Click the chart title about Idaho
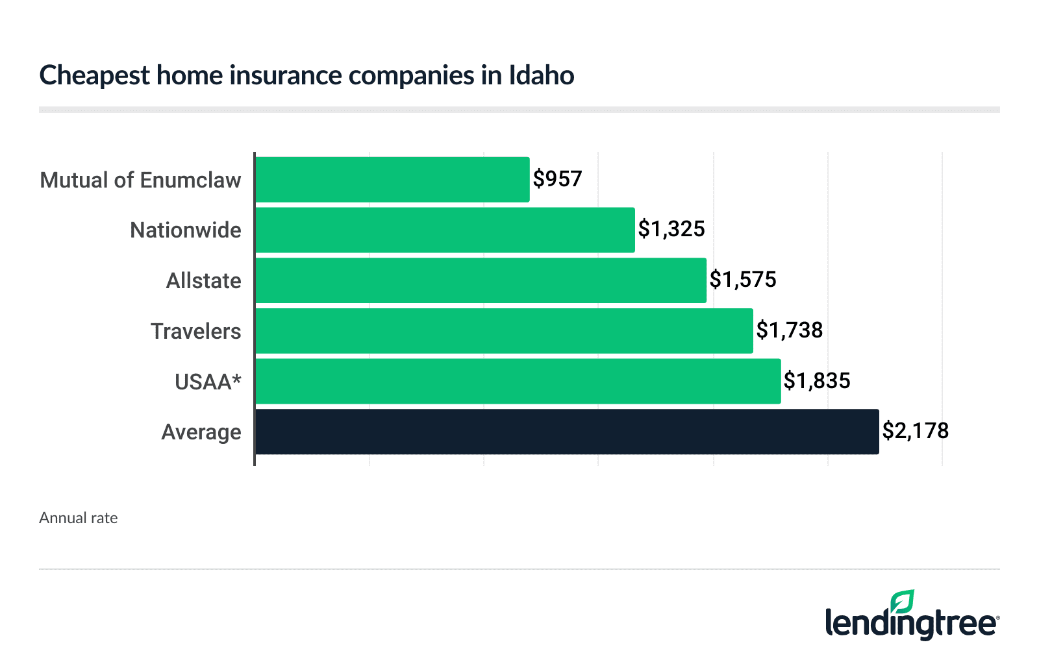This screenshot has height=662, width=1039. tap(307, 75)
